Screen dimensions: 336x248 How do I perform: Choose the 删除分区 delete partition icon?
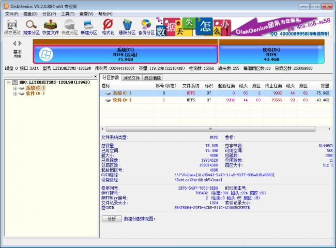[x=127, y=27]
